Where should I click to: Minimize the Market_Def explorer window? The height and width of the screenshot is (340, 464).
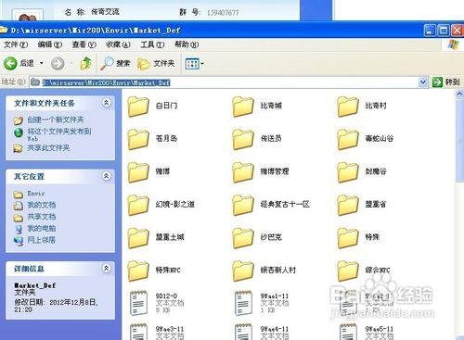coord(430,31)
